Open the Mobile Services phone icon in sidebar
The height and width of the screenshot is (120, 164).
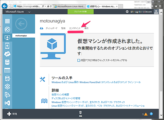click(x=7, y=46)
